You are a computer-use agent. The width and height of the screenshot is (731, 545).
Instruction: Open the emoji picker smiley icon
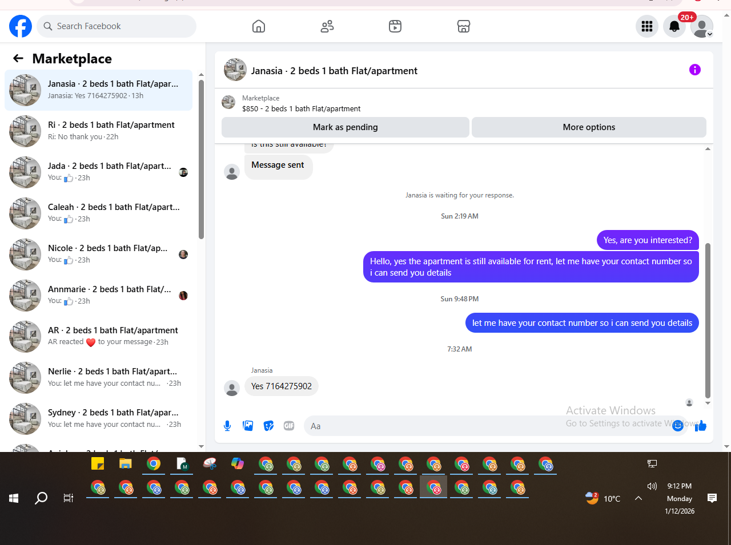pyautogui.click(x=678, y=426)
